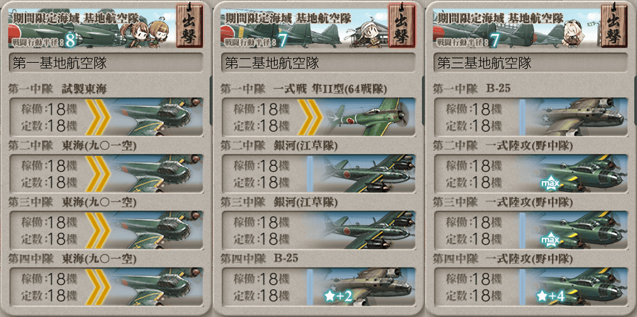
Task: Select fourth squadron 東海(九〇一空) slot
Action: [x=106, y=287]
